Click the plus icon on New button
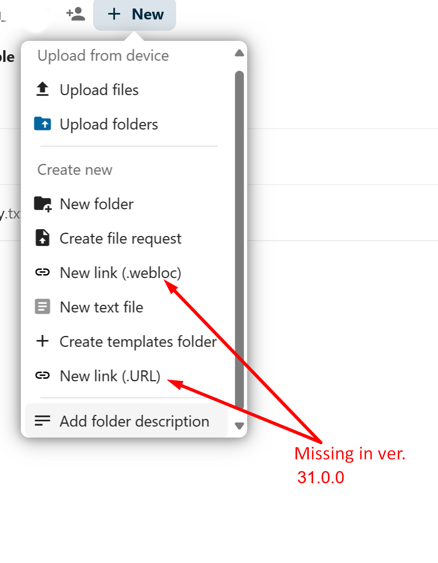 pyautogui.click(x=114, y=14)
